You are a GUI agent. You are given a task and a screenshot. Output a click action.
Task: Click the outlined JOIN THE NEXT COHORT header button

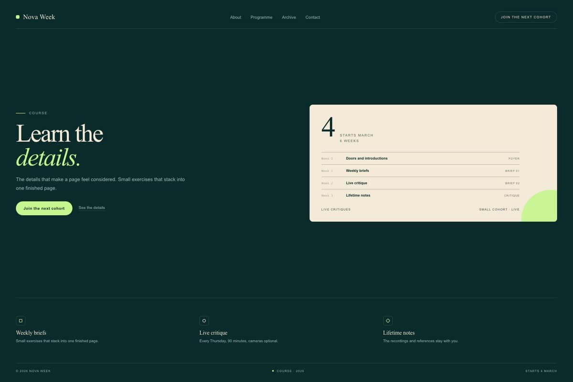click(526, 17)
